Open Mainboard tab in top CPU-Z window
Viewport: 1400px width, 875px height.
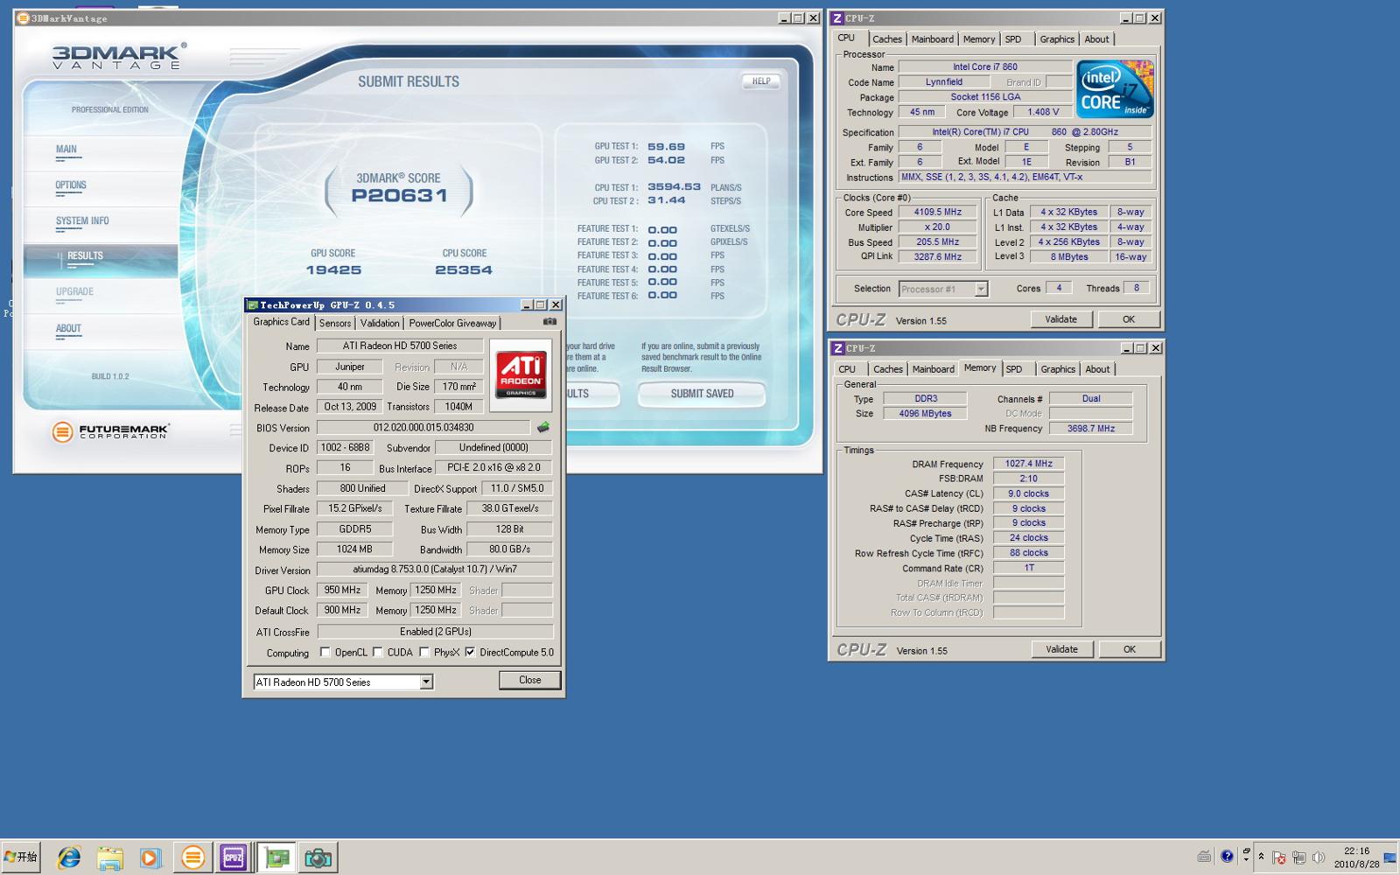(x=933, y=39)
